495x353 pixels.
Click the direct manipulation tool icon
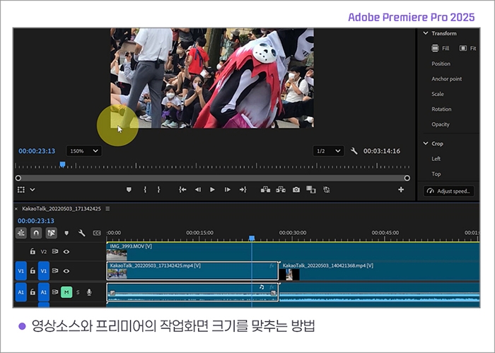pos(21,189)
